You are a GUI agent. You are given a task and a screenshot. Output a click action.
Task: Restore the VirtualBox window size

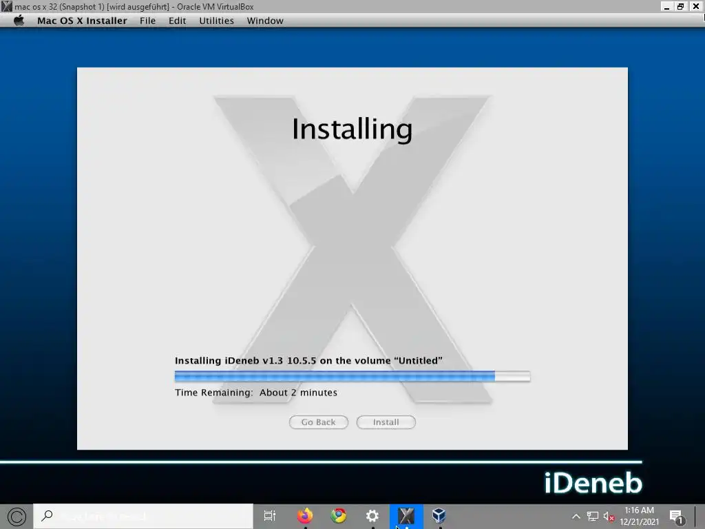coord(681,7)
